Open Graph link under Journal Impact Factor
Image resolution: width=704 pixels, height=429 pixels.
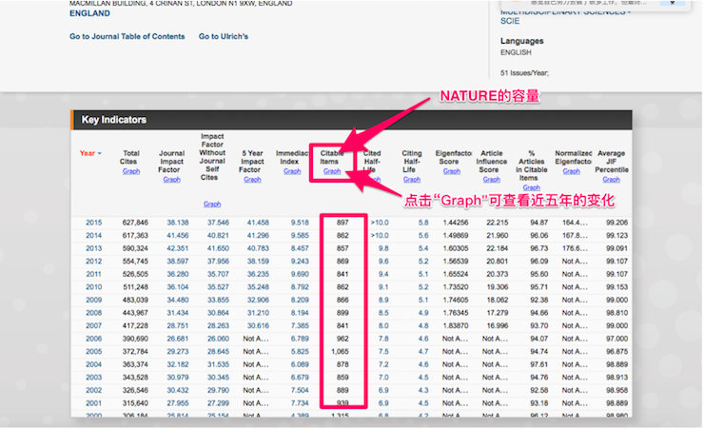pos(171,179)
